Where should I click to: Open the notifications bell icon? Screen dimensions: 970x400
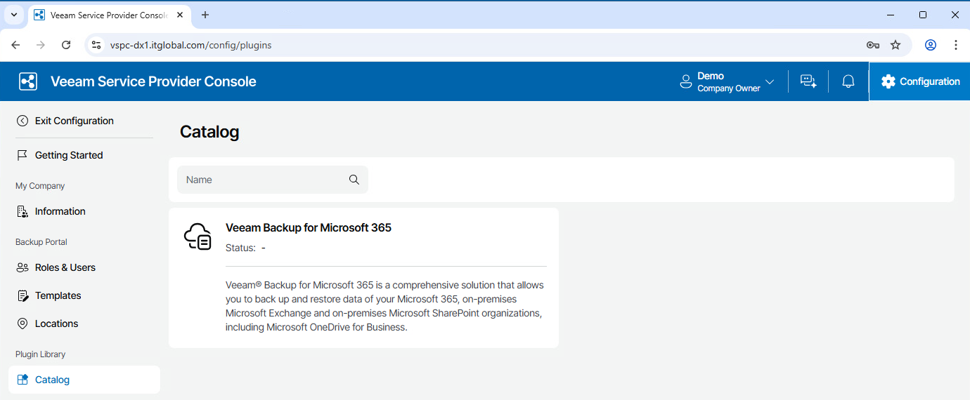point(848,81)
